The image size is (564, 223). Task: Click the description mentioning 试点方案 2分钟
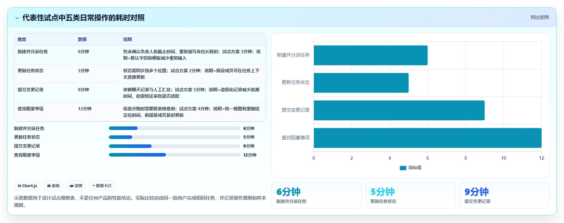[191, 74]
